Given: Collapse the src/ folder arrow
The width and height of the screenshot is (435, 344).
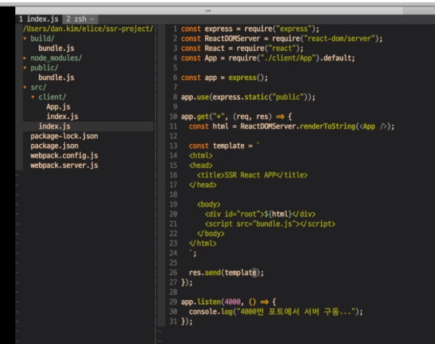Looking at the screenshot, I should 25,87.
